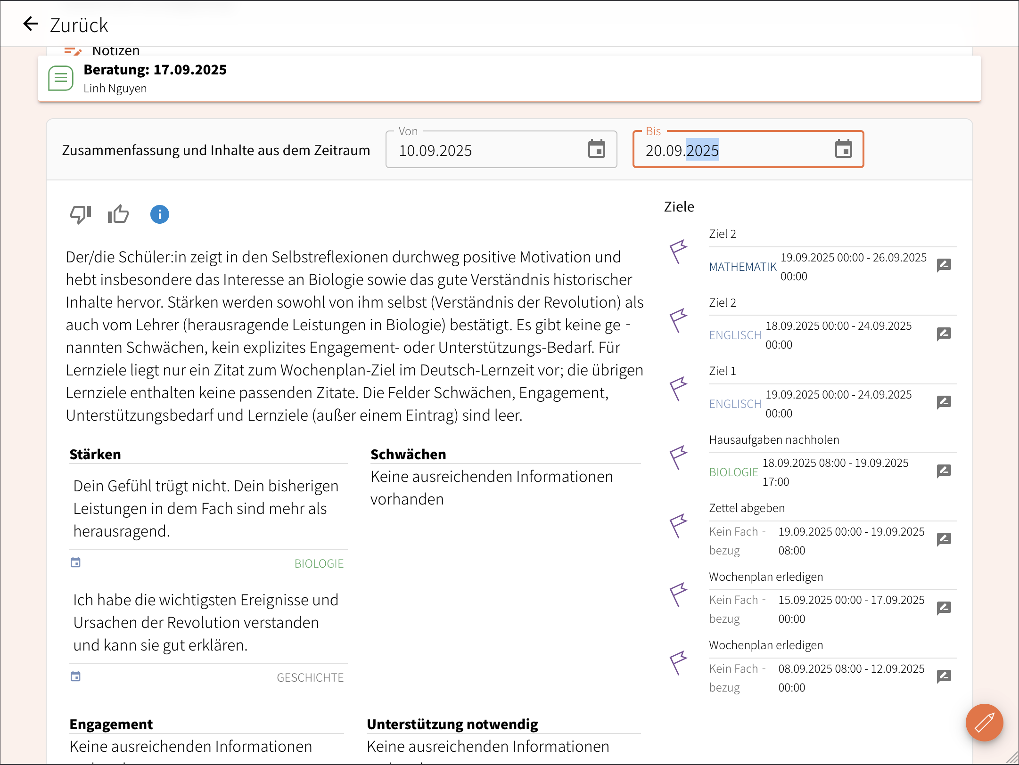Click the flag icon of Hausaufgaben nachholen
Viewport: 1019px width, 765px height.
click(x=679, y=457)
